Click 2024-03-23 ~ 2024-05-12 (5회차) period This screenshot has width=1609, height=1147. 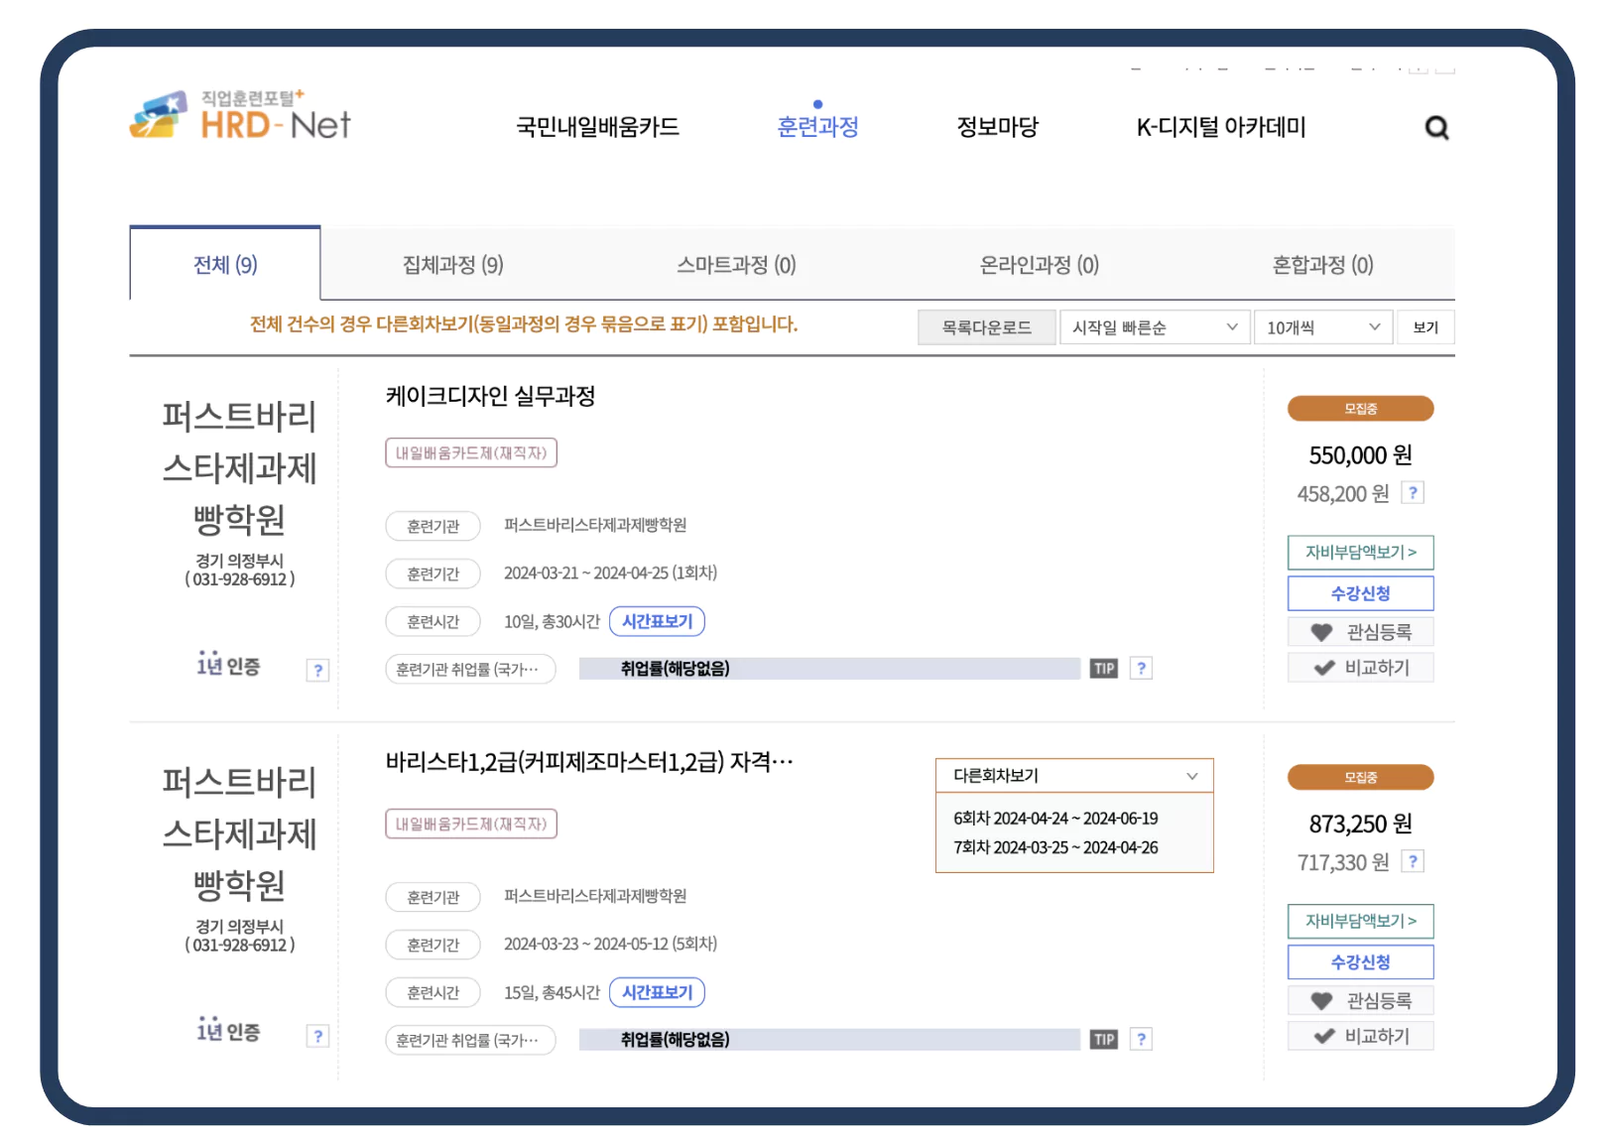(x=610, y=944)
